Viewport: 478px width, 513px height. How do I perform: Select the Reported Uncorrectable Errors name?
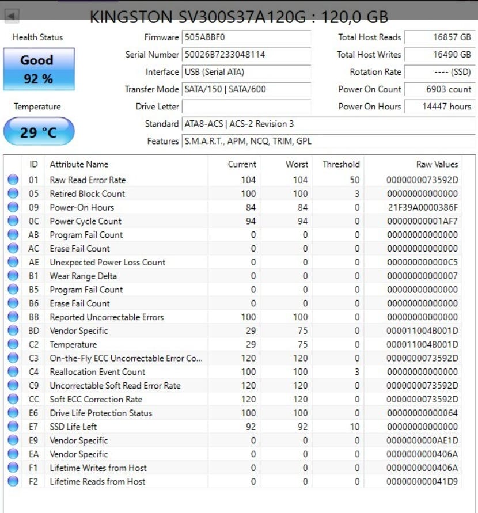[107, 317]
